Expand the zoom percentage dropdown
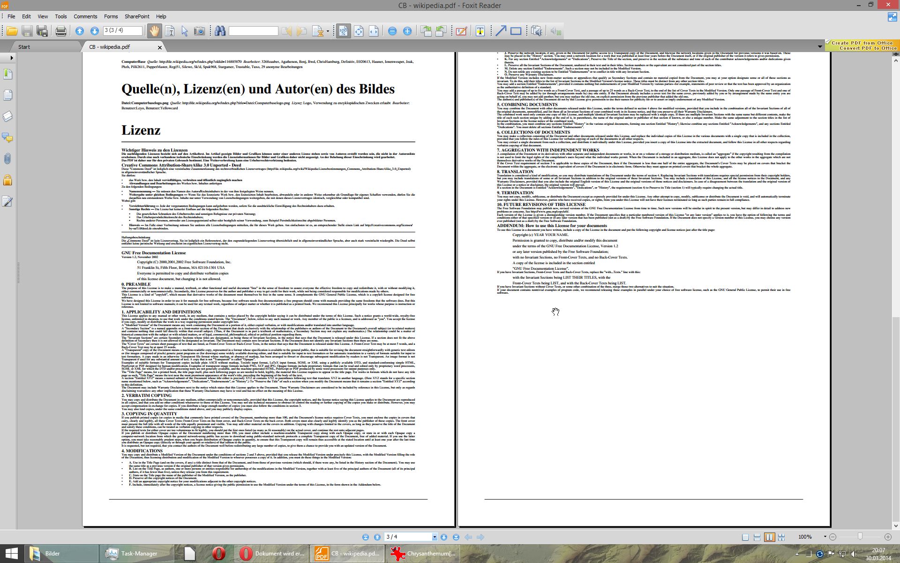The height and width of the screenshot is (563, 900). (x=825, y=537)
